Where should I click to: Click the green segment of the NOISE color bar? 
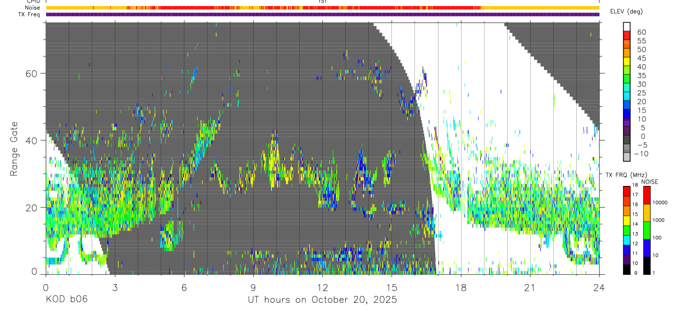(x=647, y=230)
